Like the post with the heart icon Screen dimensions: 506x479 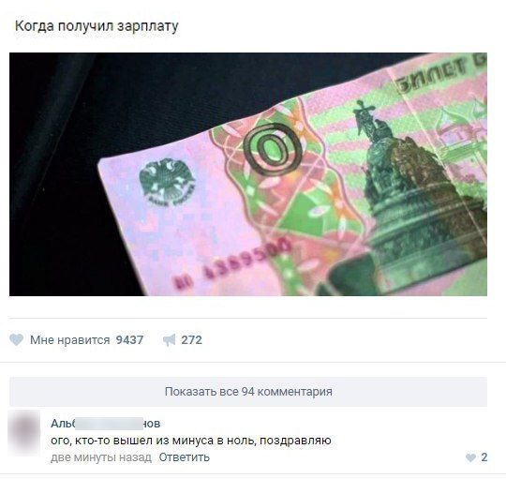[17, 340]
